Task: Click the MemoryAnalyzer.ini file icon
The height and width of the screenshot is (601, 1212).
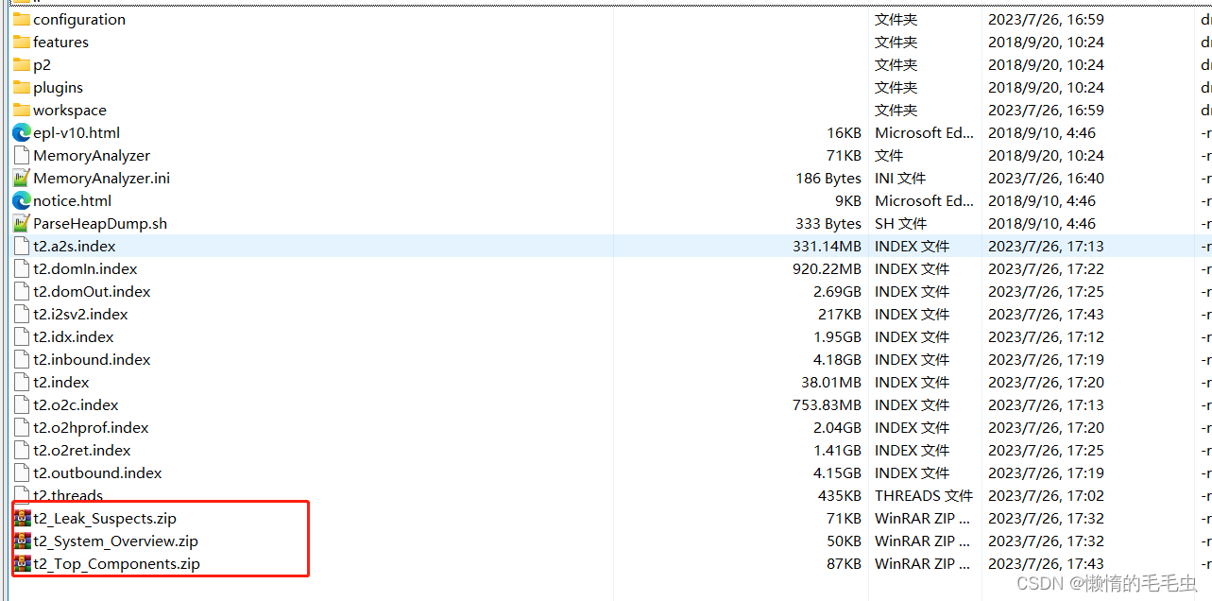Action: [x=21, y=178]
